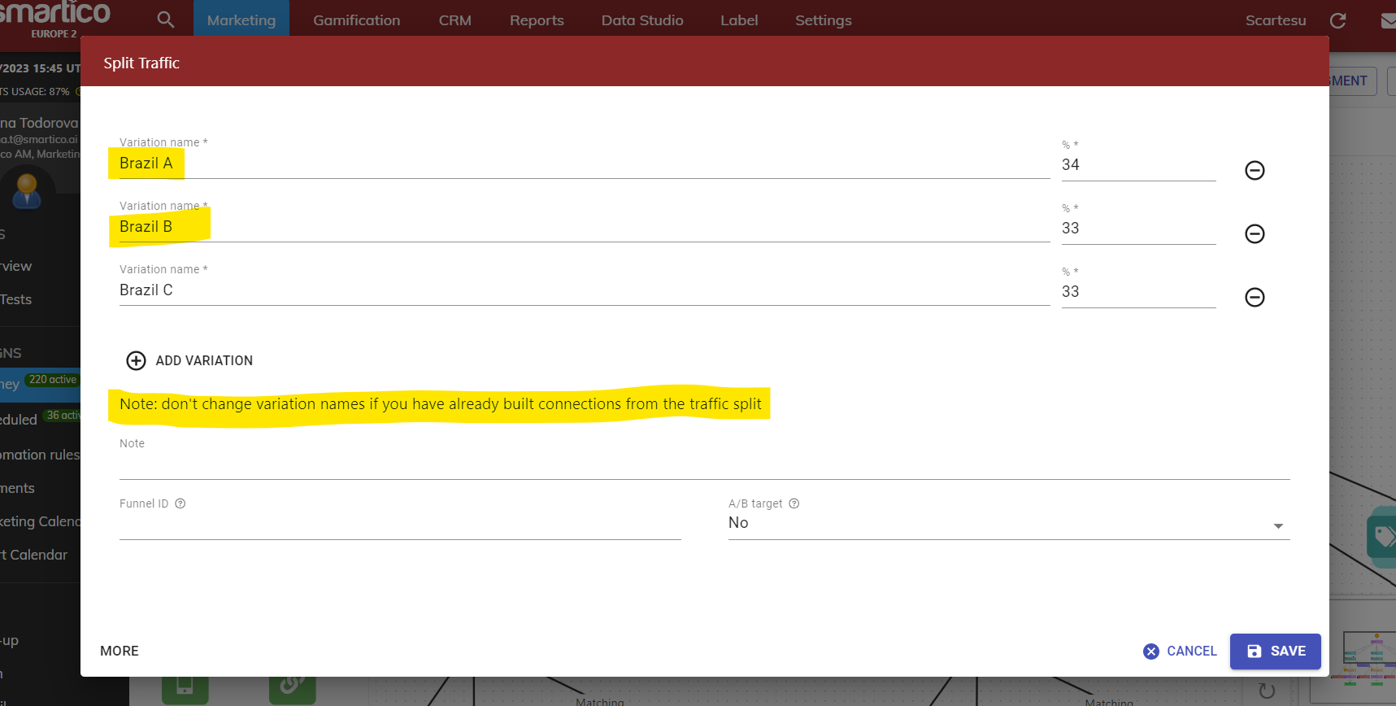Click the refresh icon next to Scartesu

tap(1337, 20)
